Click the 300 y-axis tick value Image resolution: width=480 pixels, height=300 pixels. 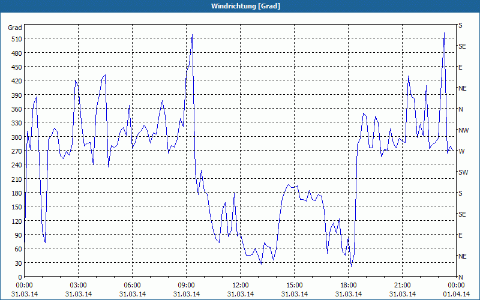point(17,137)
